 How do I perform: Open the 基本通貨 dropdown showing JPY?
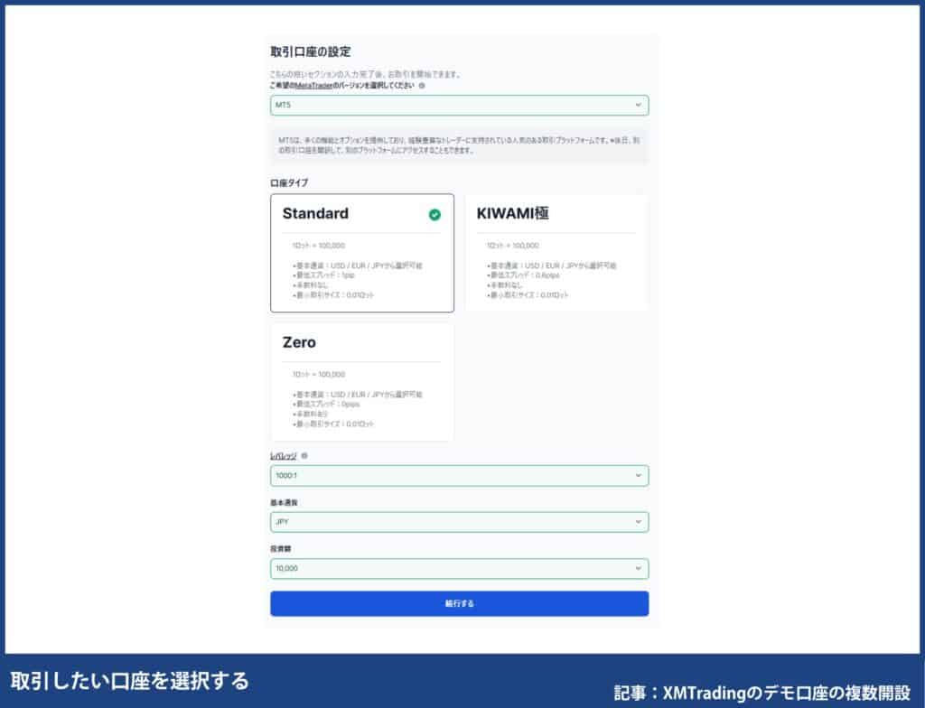459,521
